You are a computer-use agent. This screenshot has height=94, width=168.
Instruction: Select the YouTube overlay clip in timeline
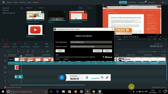tap(17, 67)
